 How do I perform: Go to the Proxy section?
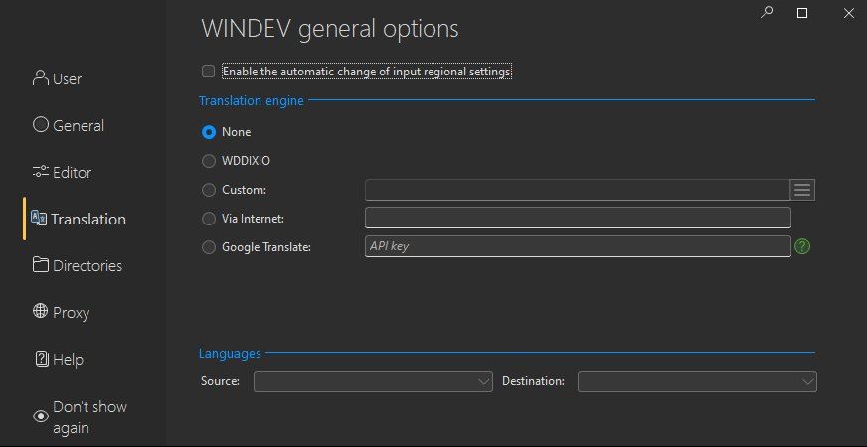[61, 312]
